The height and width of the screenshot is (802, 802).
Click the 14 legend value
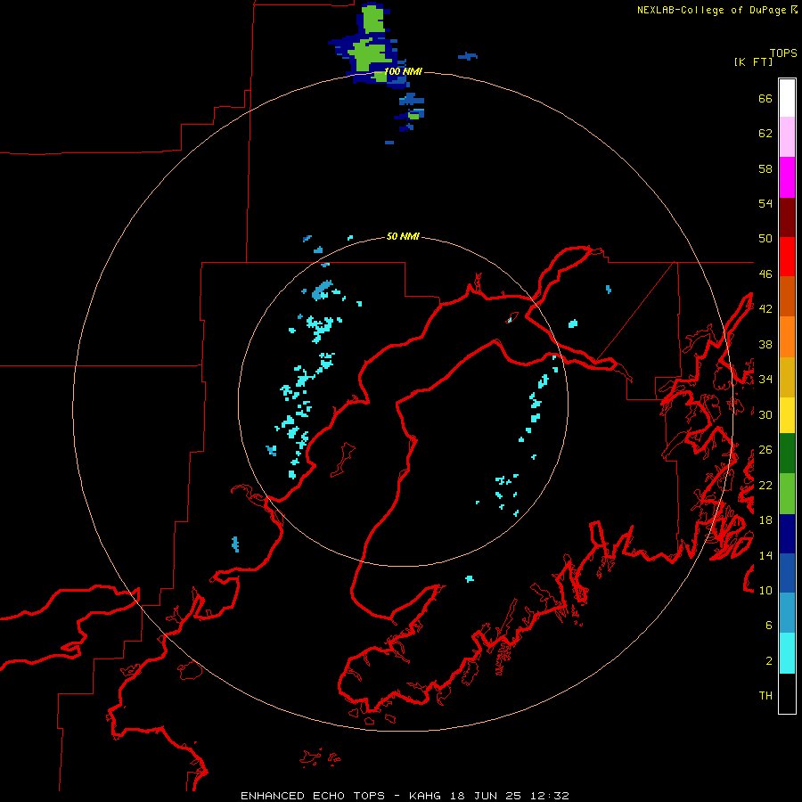click(765, 555)
